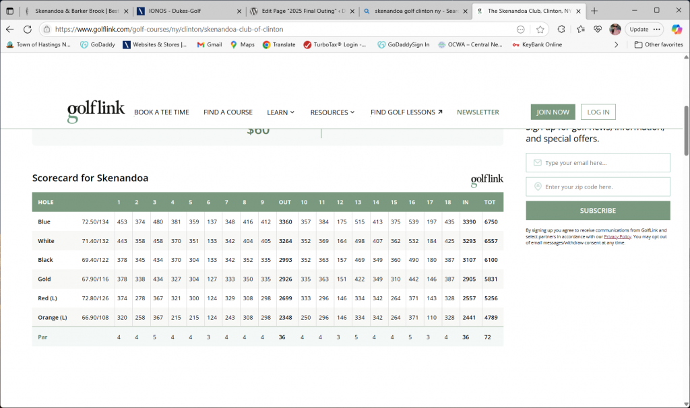Click the user profile avatar icon
Screen dimensions: 690x408
pos(615,30)
